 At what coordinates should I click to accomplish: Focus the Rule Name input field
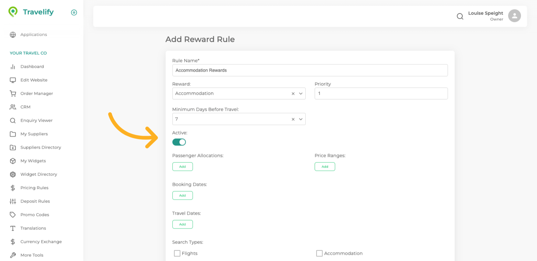[x=310, y=70]
